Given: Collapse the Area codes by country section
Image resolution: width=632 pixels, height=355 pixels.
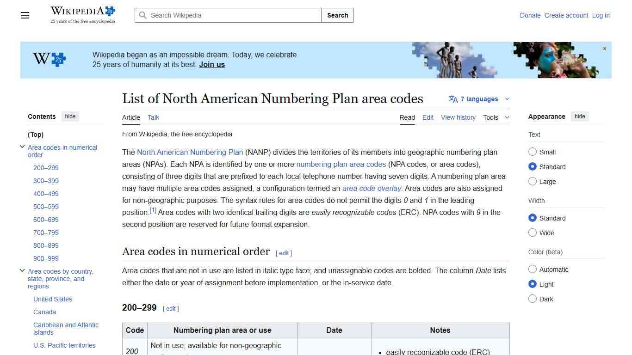Looking at the screenshot, I should (x=22, y=270).
